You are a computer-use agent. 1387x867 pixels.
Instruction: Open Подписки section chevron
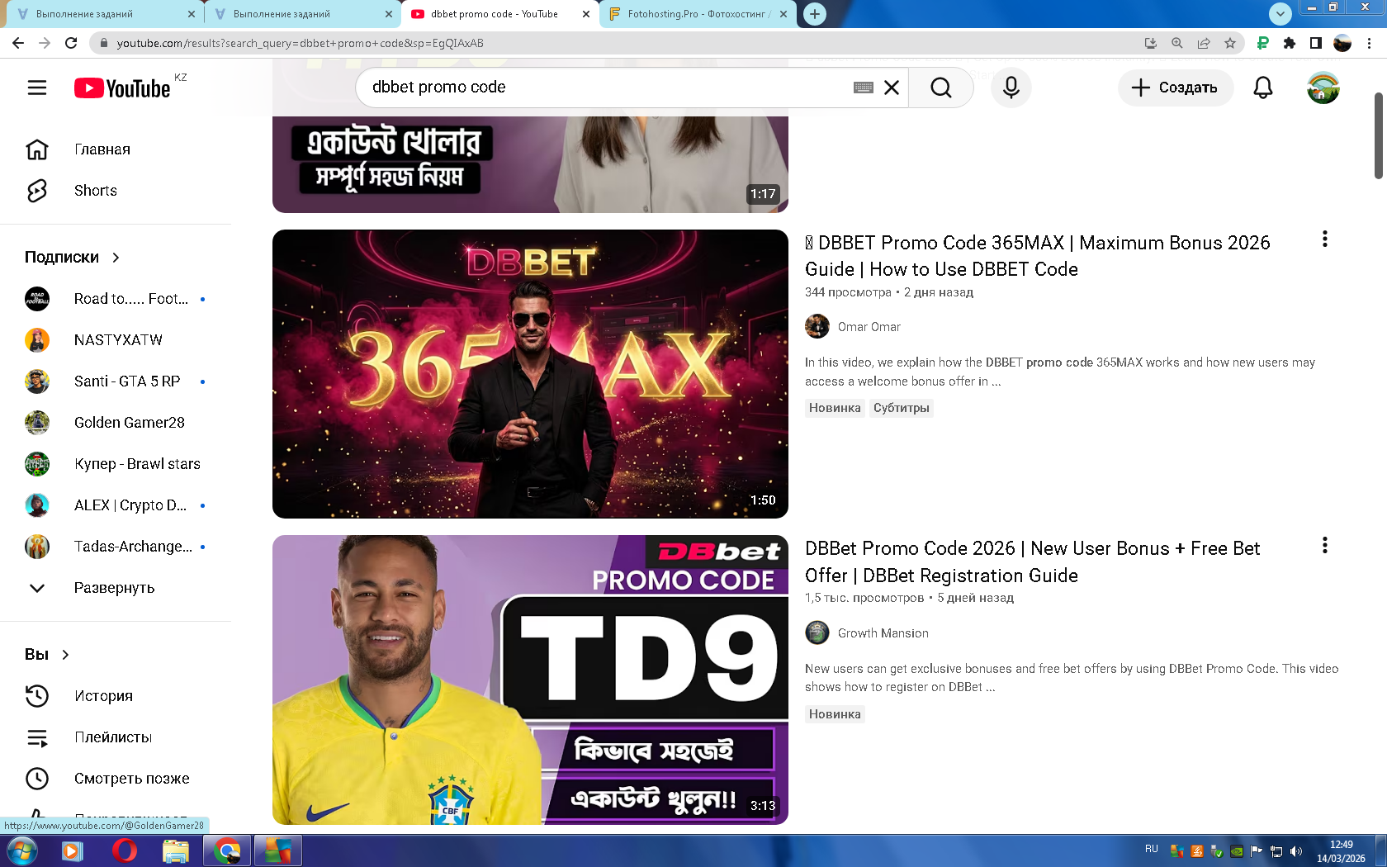[x=116, y=258]
